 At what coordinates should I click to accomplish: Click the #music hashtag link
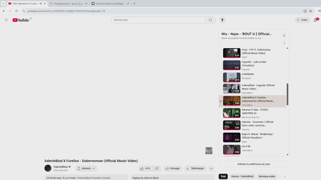coord(107,178)
